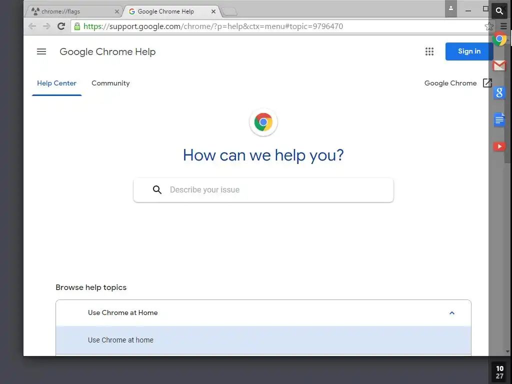Image resolution: width=512 pixels, height=384 pixels.
Task: Open the Google Chrome product link
Action: (x=450, y=83)
